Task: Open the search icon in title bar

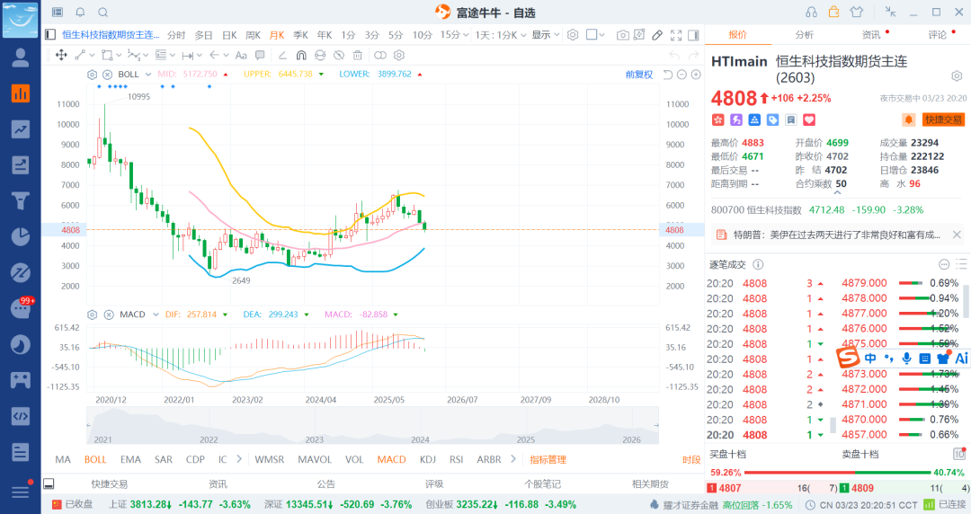Action: click(102, 13)
